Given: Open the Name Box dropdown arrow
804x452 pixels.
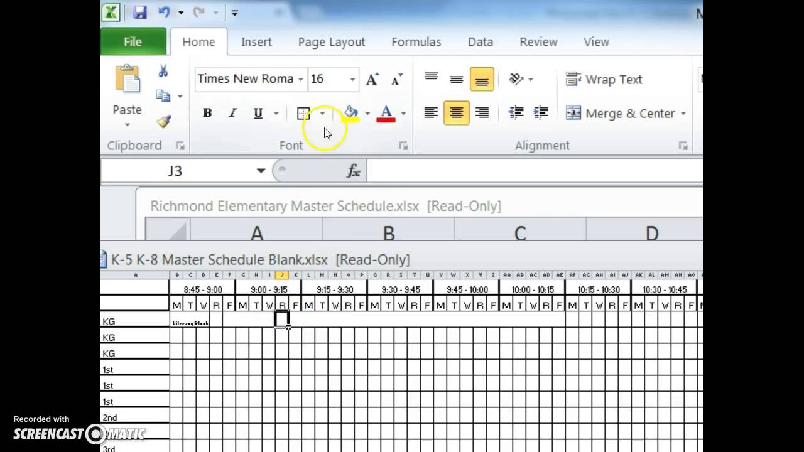Looking at the screenshot, I should pyautogui.click(x=261, y=171).
